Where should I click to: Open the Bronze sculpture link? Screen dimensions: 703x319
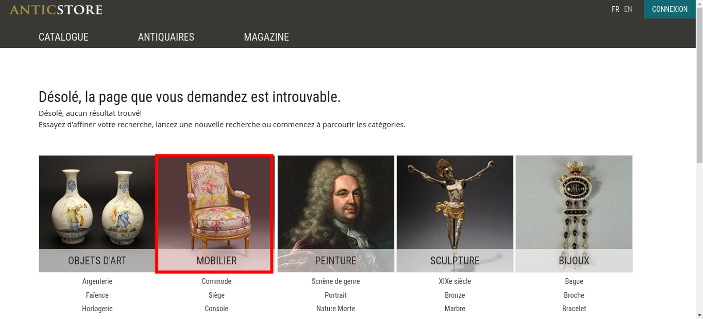(455, 295)
